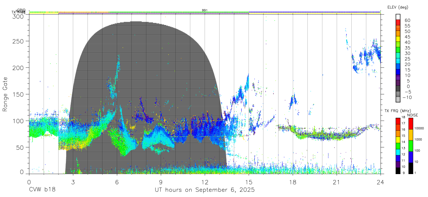Pick the black bottom swatch of TX FRQ bar
Screen dimensions: 428x197
398,170
